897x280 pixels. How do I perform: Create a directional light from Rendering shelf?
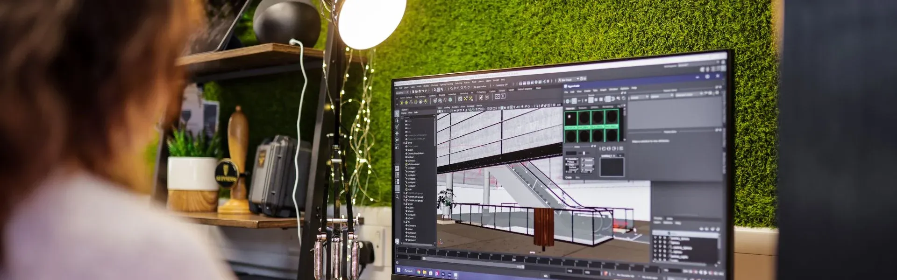[x=406, y=103]
